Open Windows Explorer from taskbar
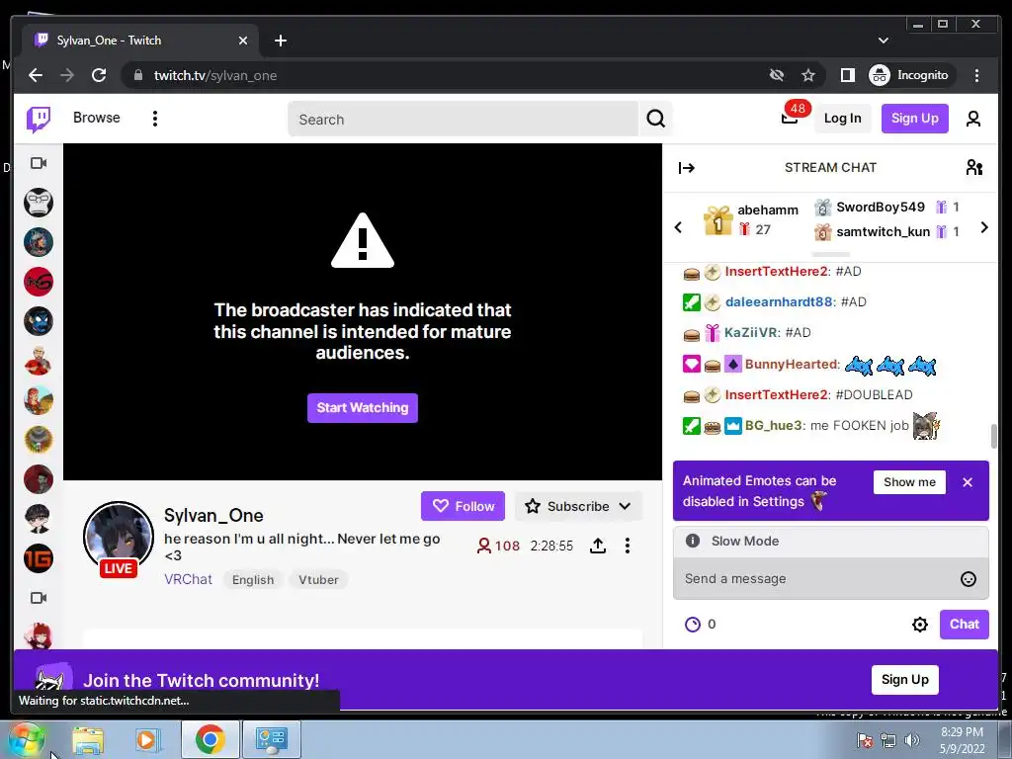 click(88, 740)
